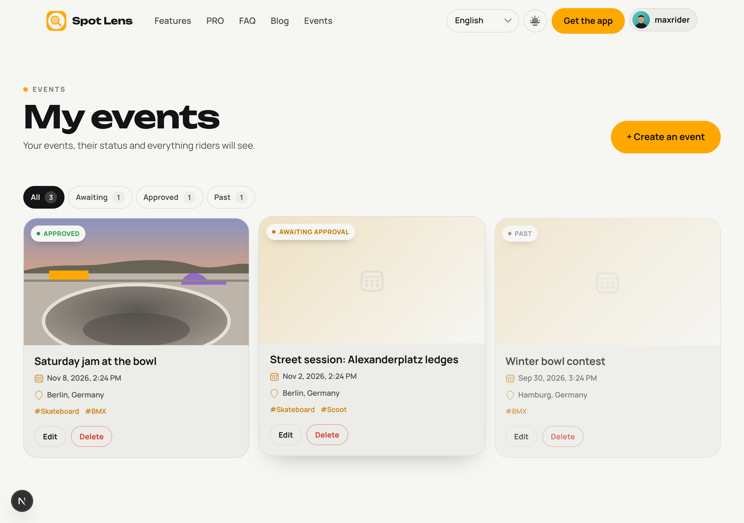The image size is (744, 523).
Task: Click the #Scoot tag
Action: point(334,410)
